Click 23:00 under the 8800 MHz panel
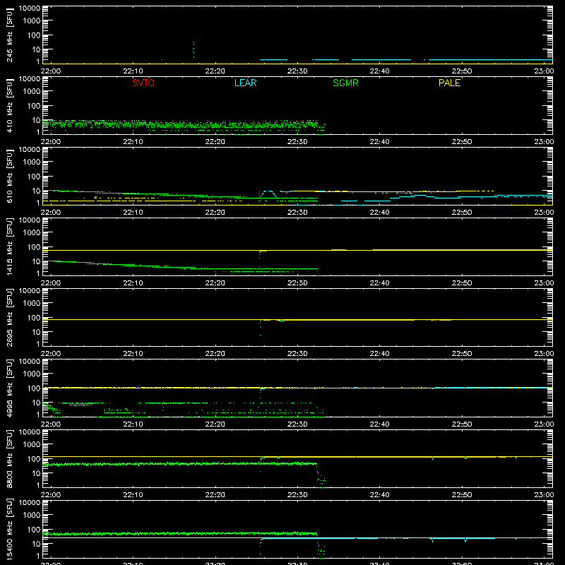The height and width of the screenshot is (565, 565). (544, 495)
